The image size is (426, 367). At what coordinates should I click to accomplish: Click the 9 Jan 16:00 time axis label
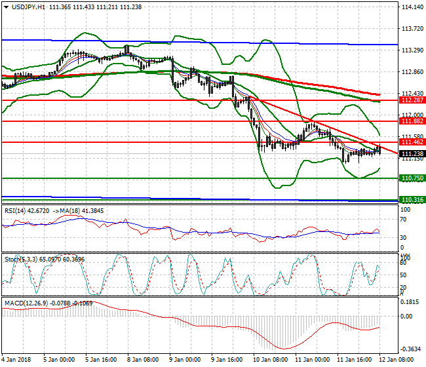227,360
